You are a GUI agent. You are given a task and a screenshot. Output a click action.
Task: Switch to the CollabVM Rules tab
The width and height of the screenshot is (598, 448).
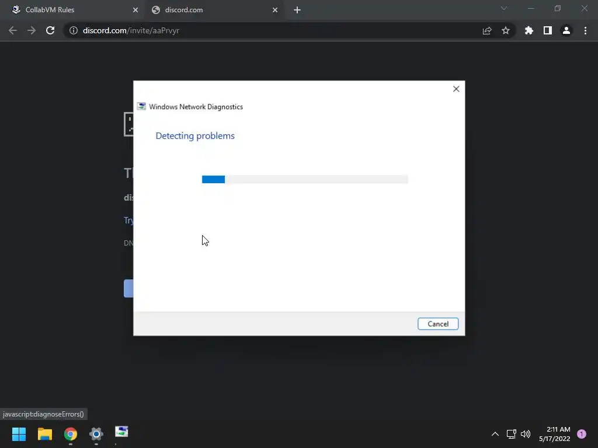pos(72,10)
